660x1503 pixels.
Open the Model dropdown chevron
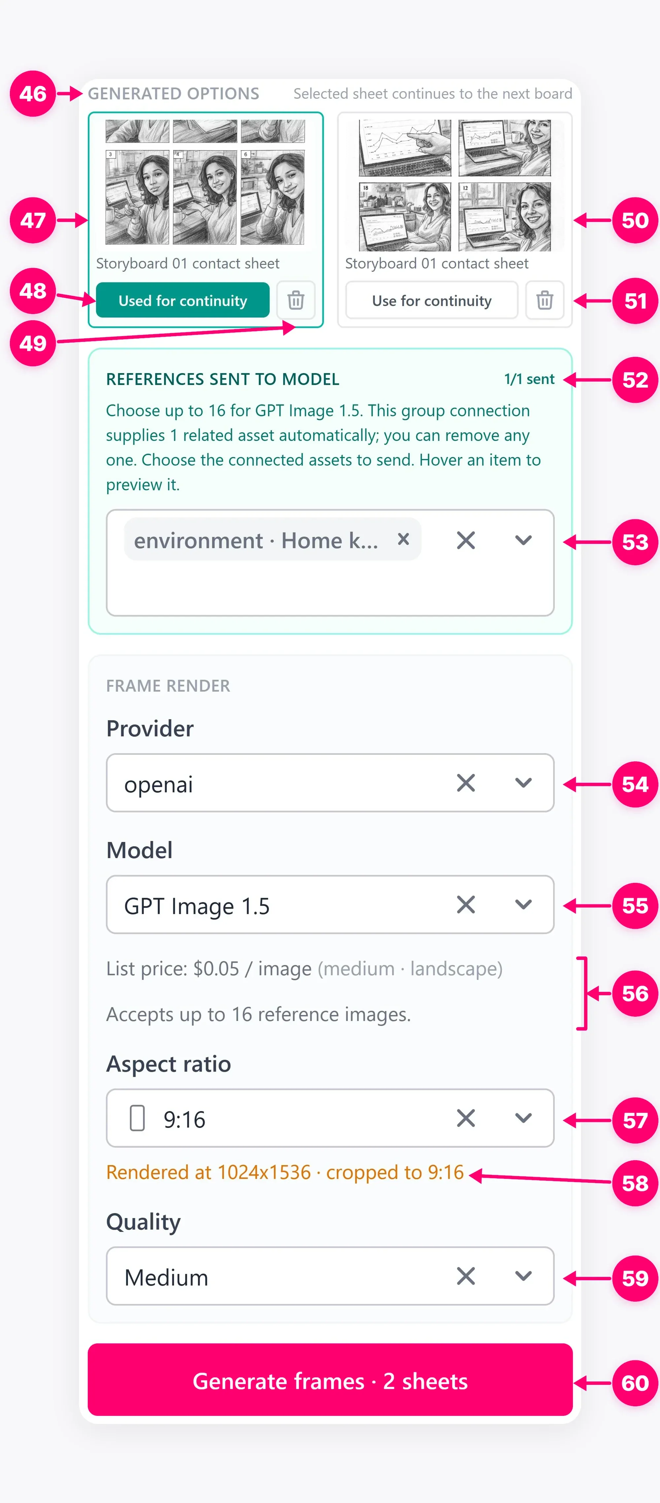tap(524, 904)
